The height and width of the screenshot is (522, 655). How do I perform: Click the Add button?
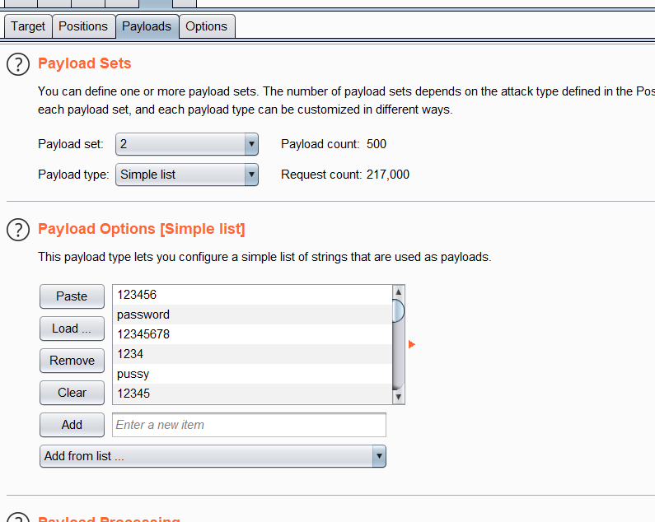coord(72,425)
